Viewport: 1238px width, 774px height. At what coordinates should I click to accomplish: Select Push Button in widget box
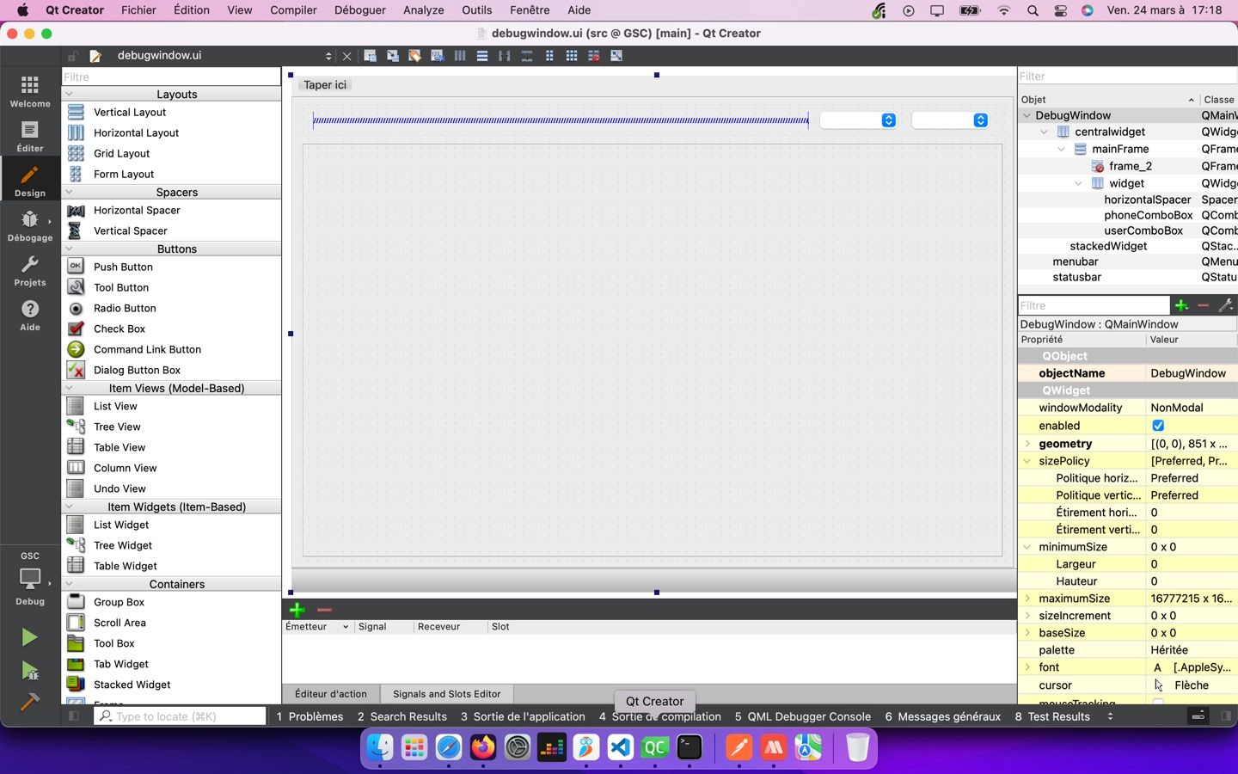(123, 267)
